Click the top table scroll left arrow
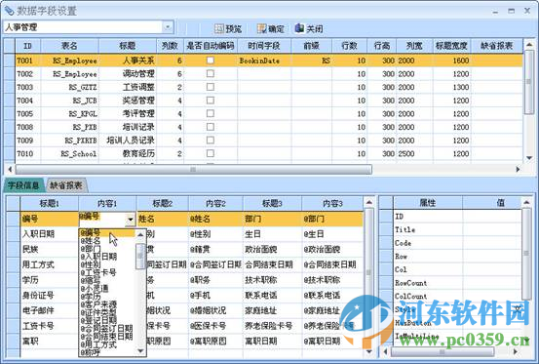This screenshot has height=364, width=539. coord(10,169)
